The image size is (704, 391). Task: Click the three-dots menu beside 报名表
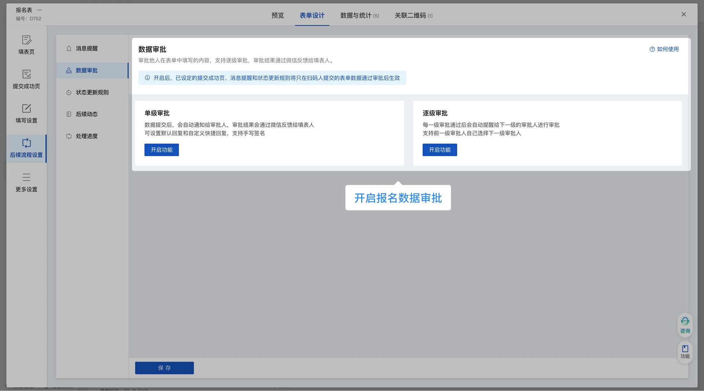[x=39, y=10]
